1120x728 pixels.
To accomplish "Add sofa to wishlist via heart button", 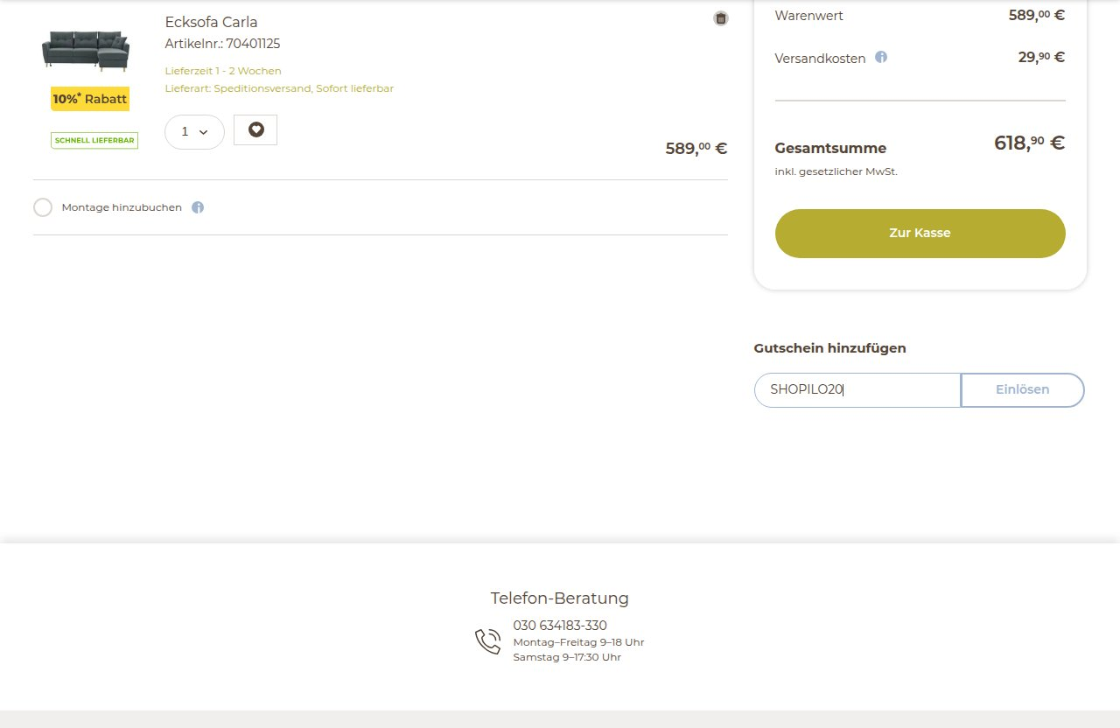I will pyautogui.click(x=255, y=129).
